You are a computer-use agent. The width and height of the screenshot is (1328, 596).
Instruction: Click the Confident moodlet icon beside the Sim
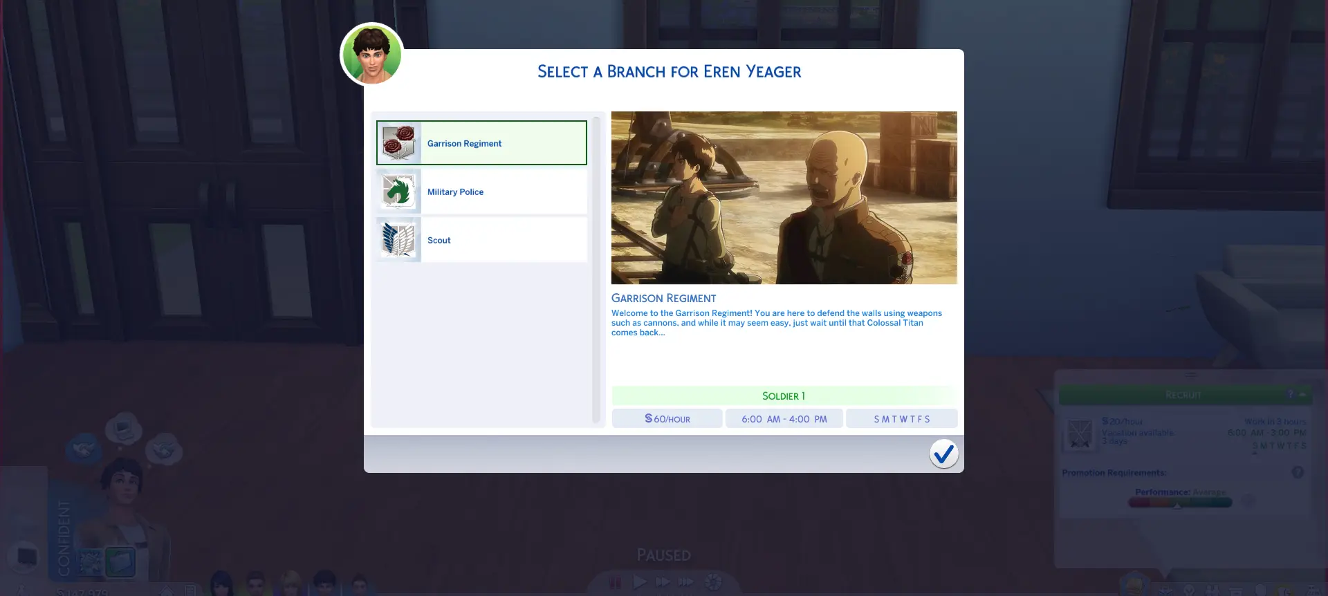[91, 563]
